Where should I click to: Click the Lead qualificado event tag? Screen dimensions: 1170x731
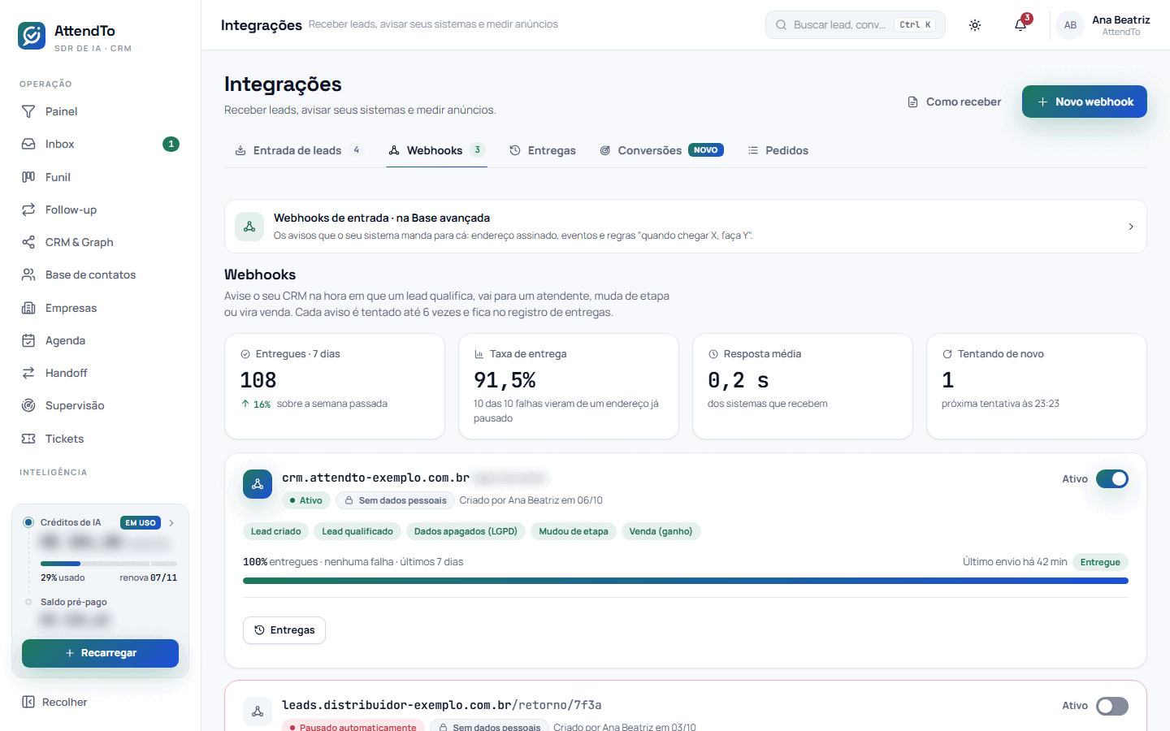pos(357,531)
